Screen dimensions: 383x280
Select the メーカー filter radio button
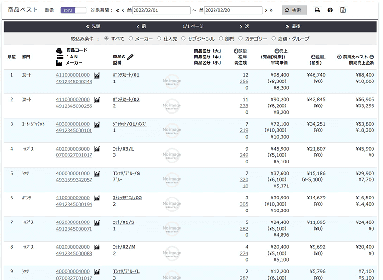132,39
